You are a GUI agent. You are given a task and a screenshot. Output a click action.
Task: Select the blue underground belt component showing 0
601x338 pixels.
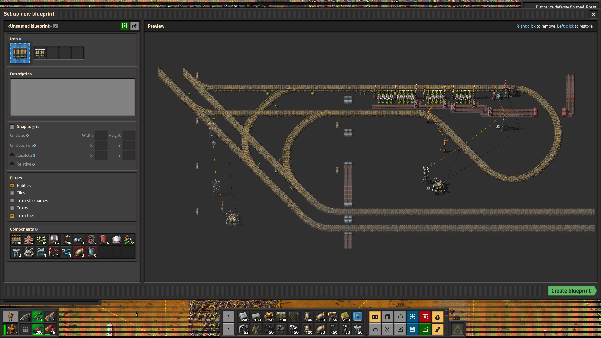tap(91, 252)
